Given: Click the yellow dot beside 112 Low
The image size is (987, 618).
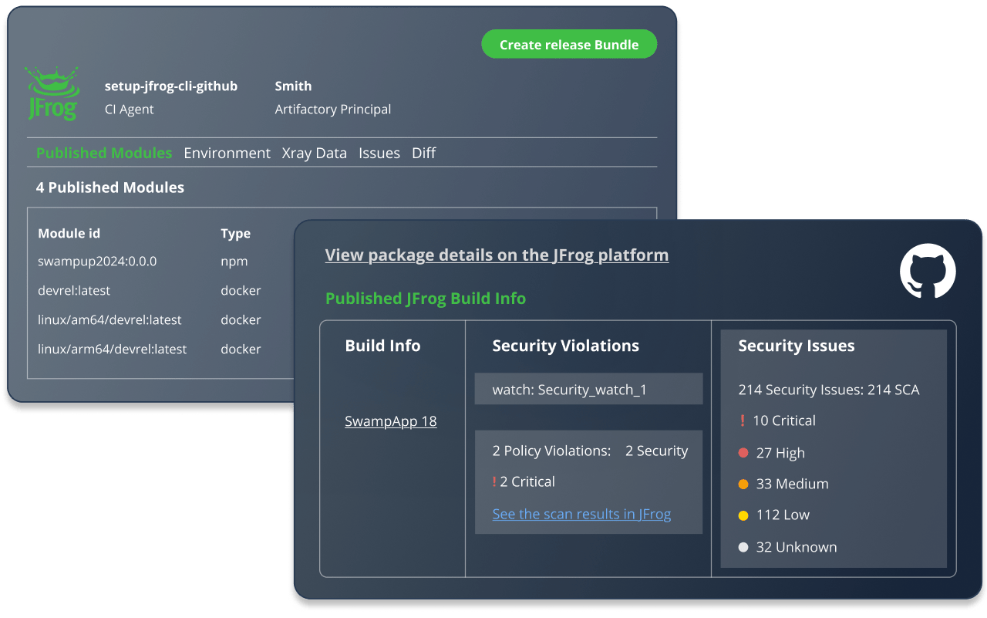Looking at the screenshot, I should coord(743,515).
